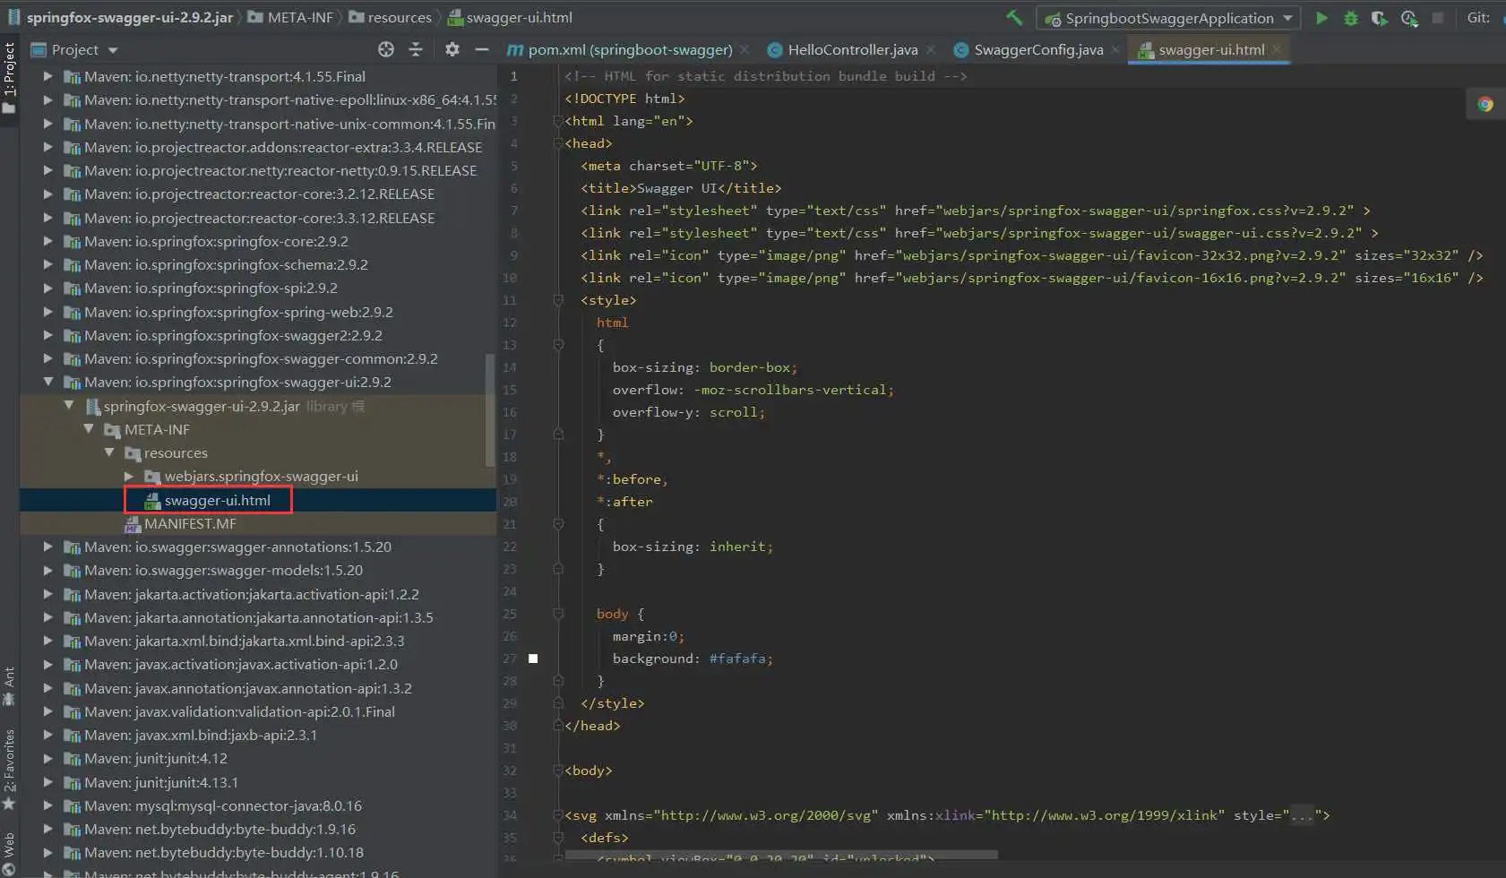Switch to the HelloController.java tab

coord(851,50)
